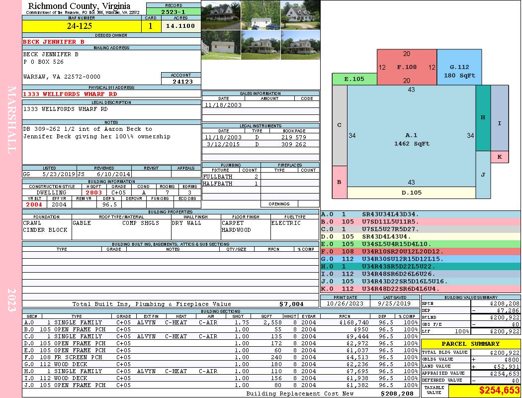Viewport: 522px width, 398px height.
Task: Click the grade value C+05 in Building Information
Action: tap(118, 193)
